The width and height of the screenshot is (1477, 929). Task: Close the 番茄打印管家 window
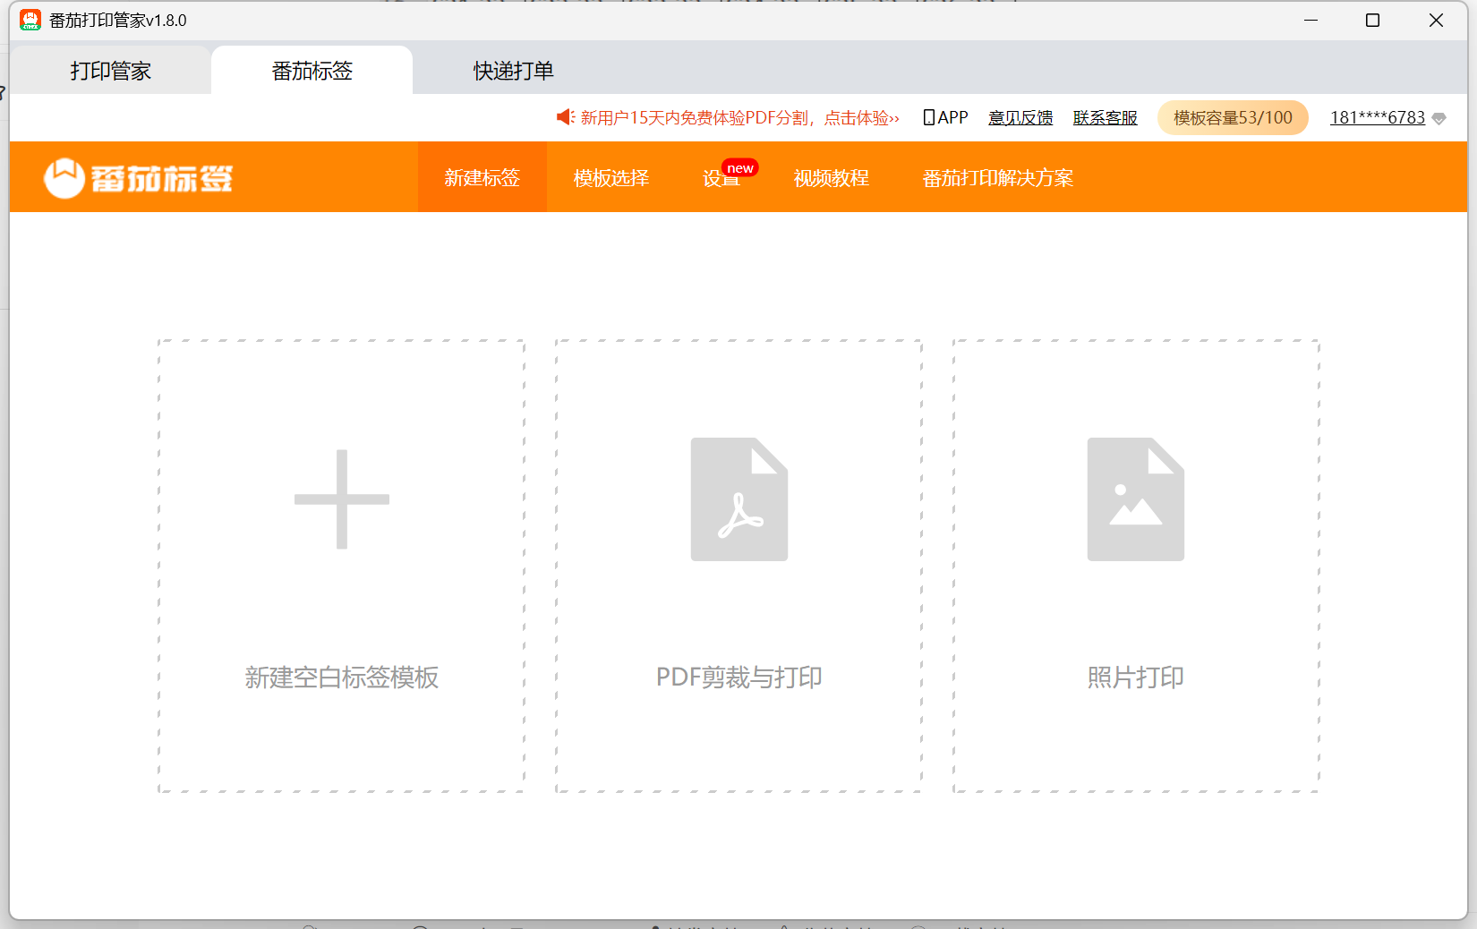pos(1436,20)
